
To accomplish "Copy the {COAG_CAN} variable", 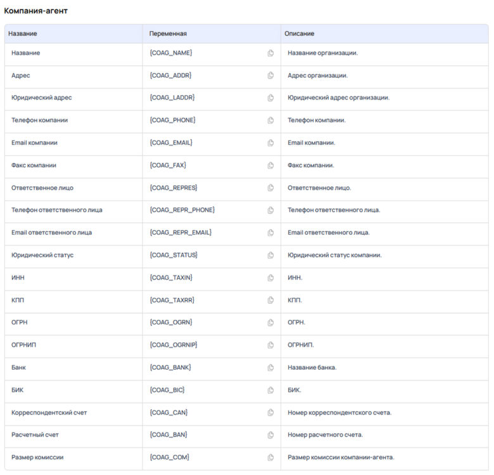I will coord(270,413).
